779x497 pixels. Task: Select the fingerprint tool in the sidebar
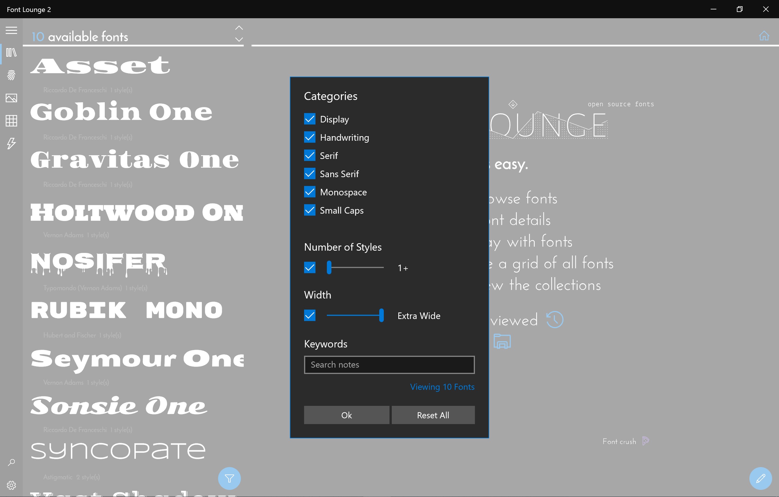[11, 75]
